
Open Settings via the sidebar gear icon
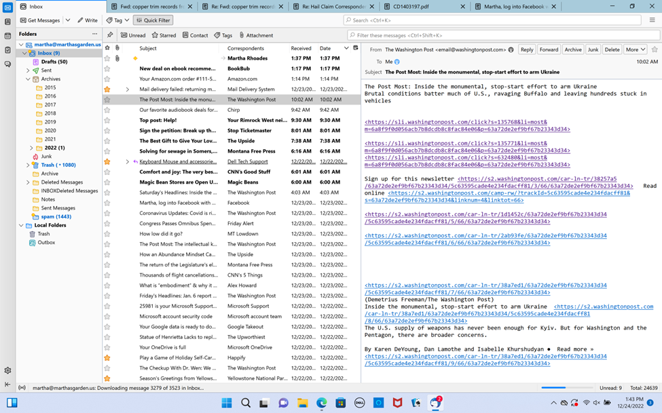click(x=7, y=370)
